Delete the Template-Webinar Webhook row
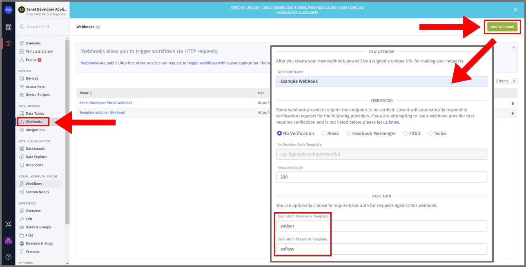This screenshot has height=267, width=526. [513, 113]
